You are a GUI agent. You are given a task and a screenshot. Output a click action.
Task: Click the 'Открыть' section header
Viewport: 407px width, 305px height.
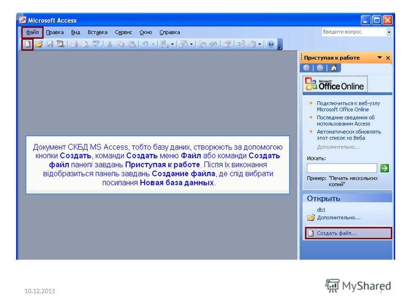(347, 198)
